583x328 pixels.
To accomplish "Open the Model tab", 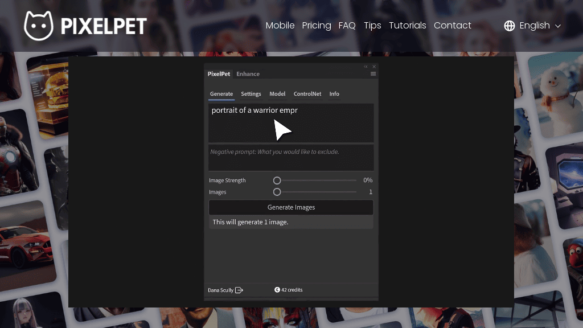I will pos(277,94).
